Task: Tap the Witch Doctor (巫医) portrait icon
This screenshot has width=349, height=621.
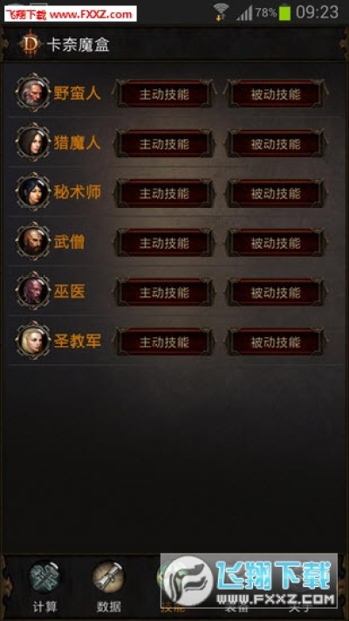Action: (x=33, y=291)
